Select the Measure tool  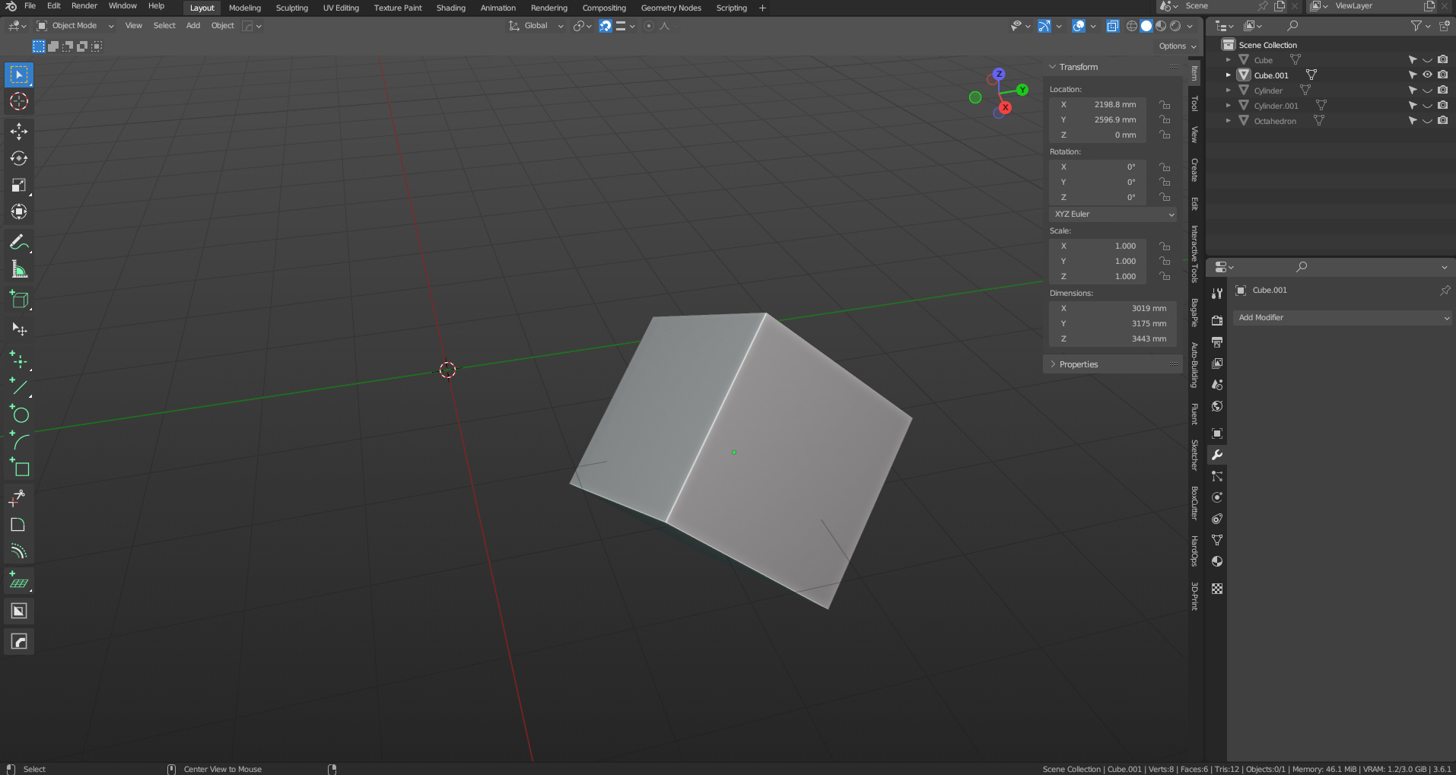(19, 270)
